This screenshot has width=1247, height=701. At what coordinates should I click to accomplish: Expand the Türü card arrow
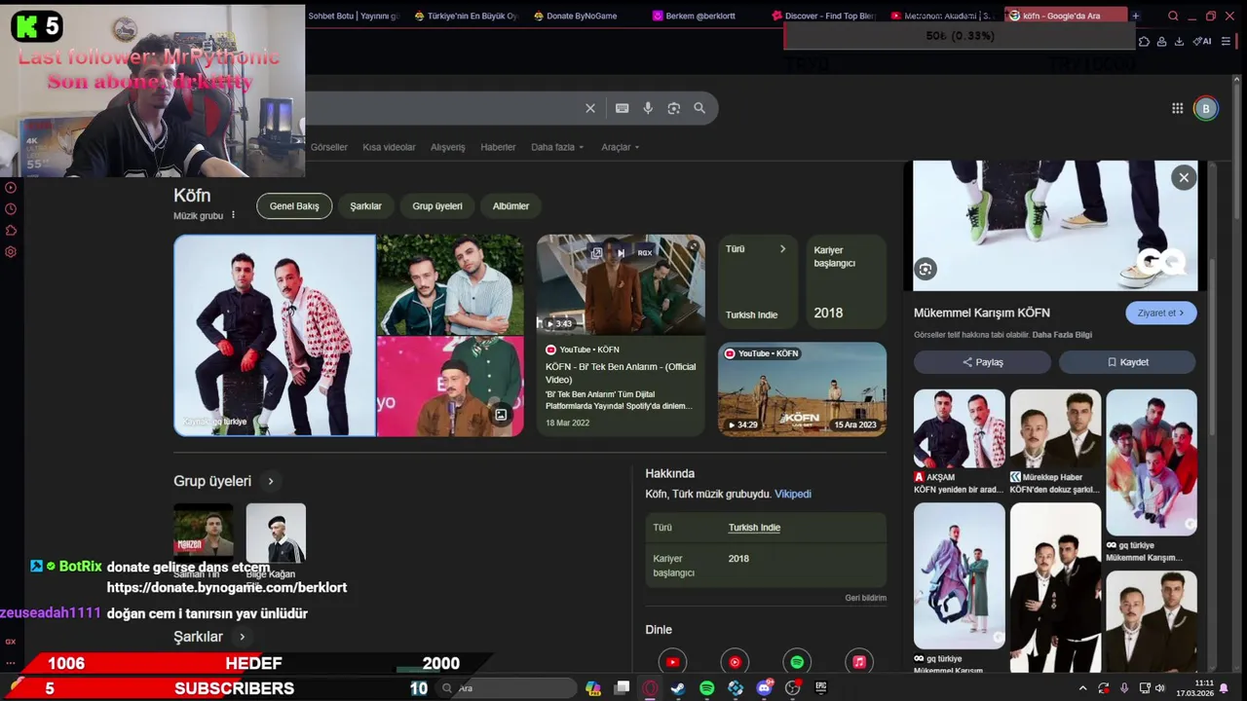[781, 249]
